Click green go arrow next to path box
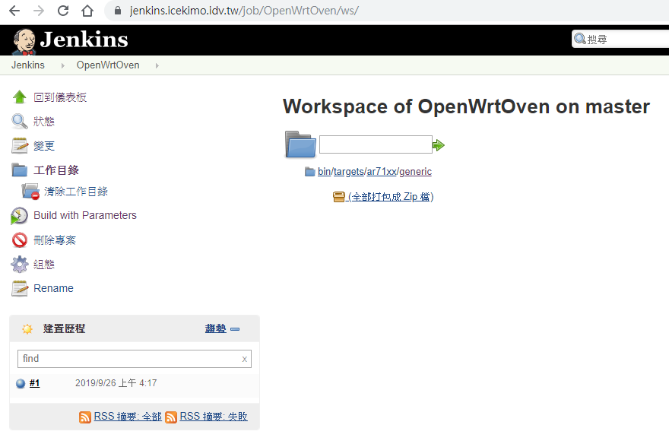Screen dimensions: 669x444 [x=439, y=145]
